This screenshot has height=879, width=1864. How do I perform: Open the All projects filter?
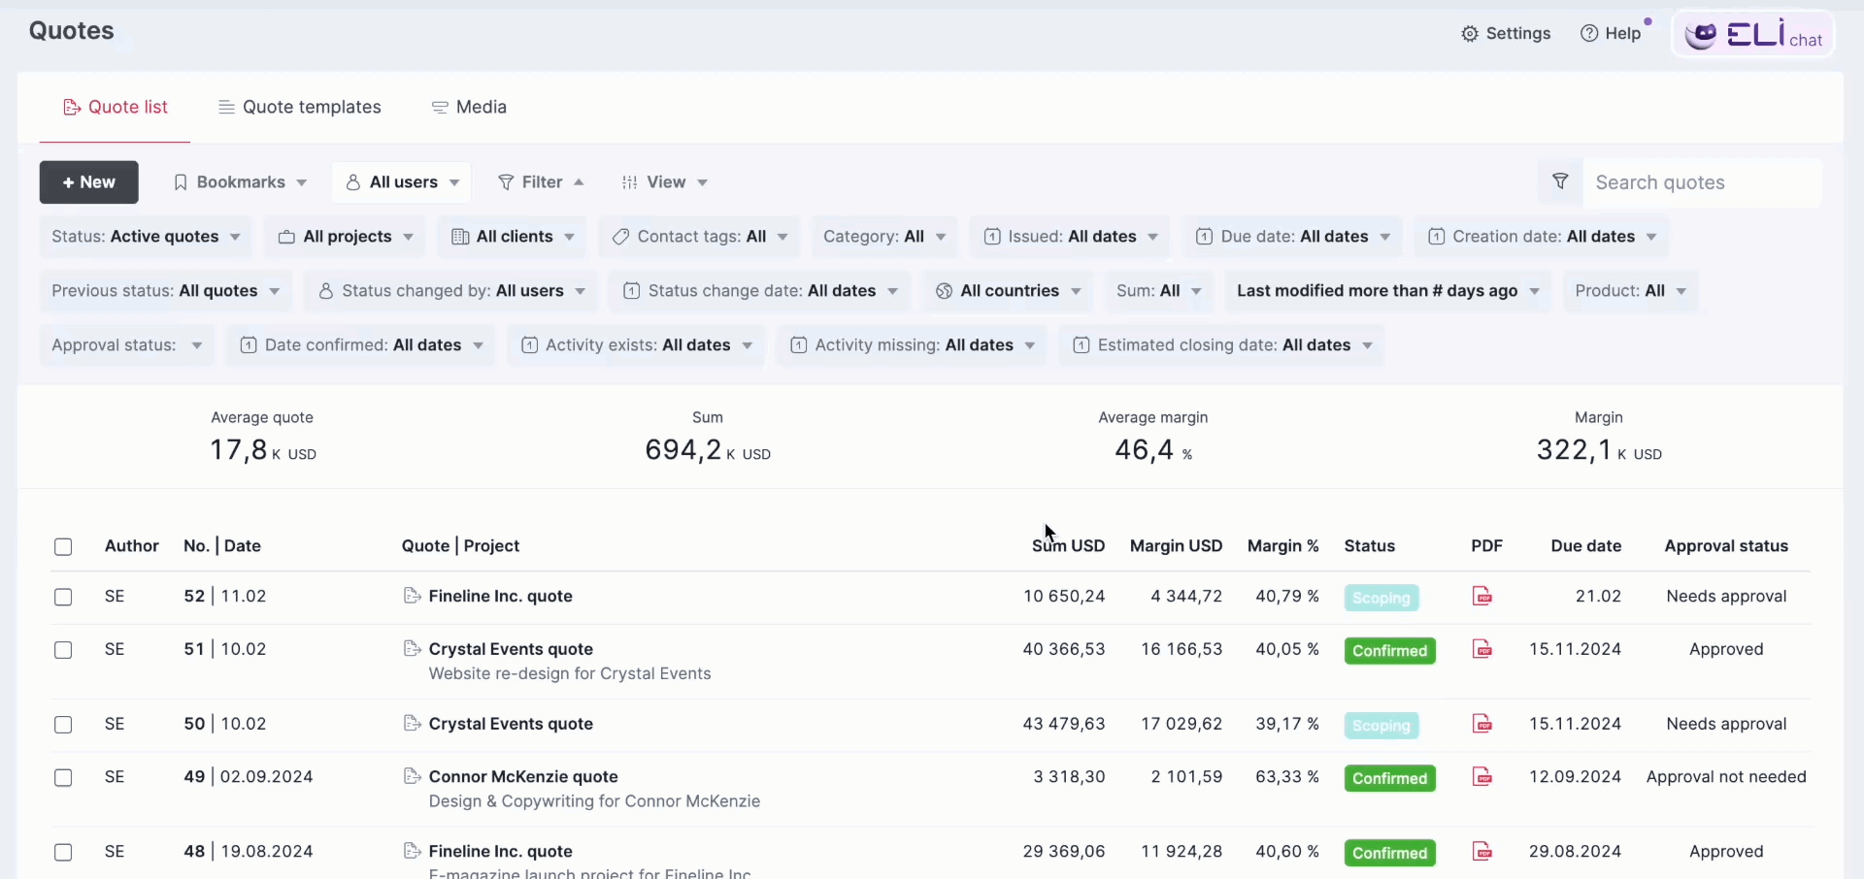coord(346,237)
